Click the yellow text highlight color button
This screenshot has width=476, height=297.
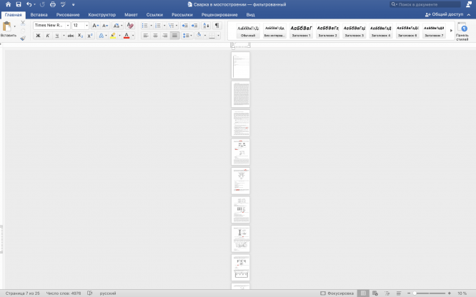113,36
